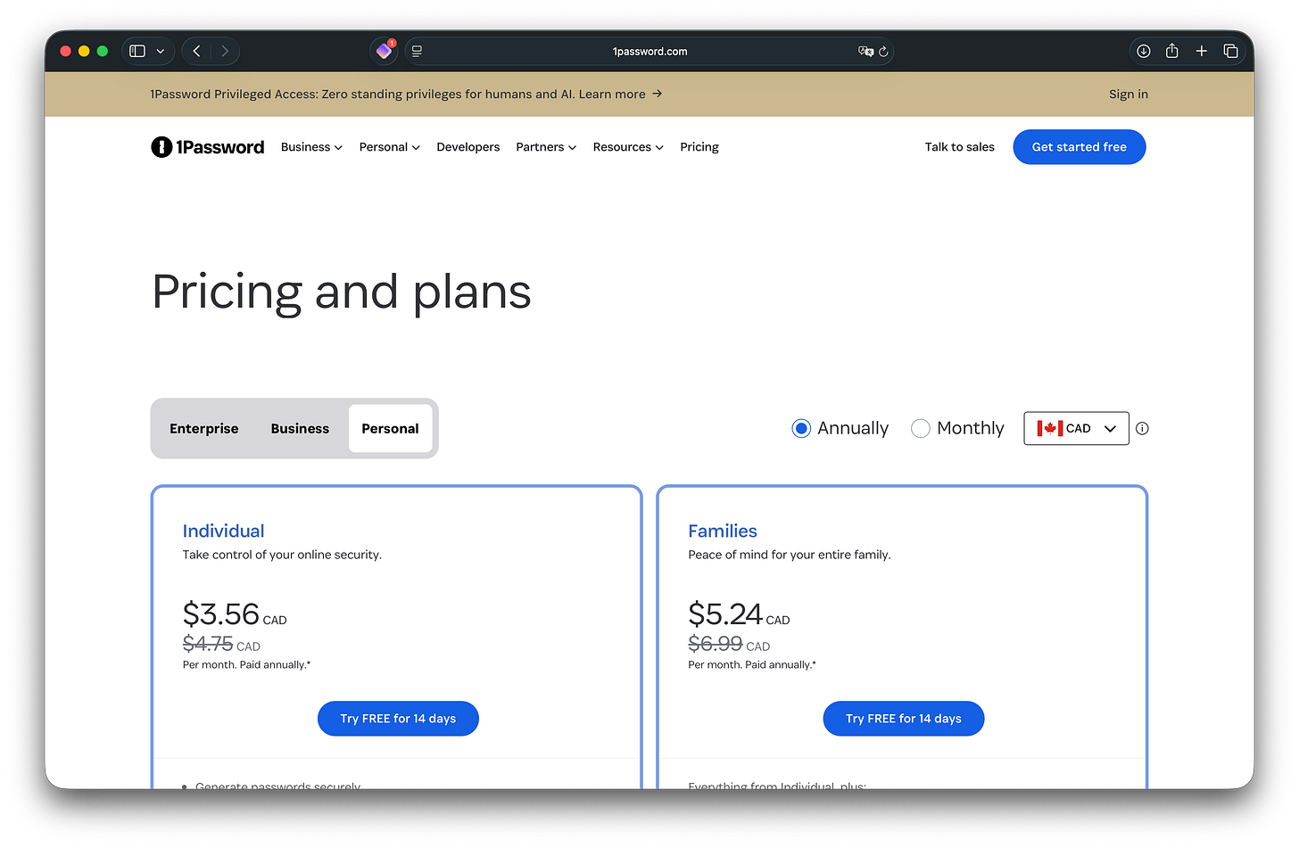The height and width of the screenshot is (848, 1299).
Task: Click the translate icon in the address bar
Action: 865,51
